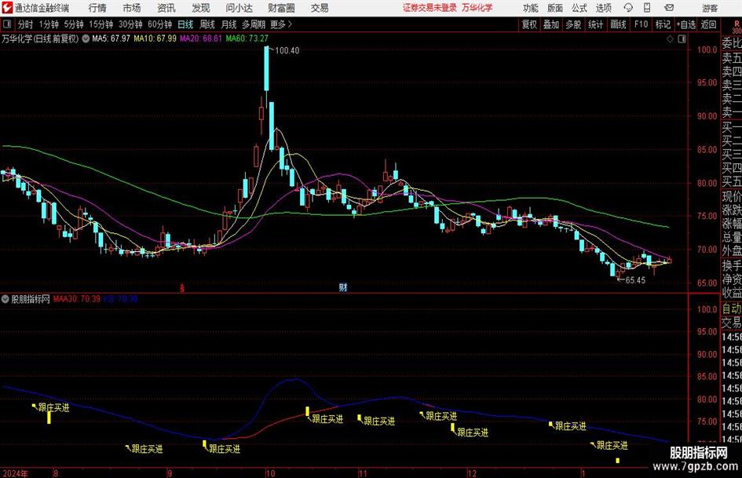742x478 pixels.
Task: Click the 画线 drawing button
Action: tap(618, 24)
